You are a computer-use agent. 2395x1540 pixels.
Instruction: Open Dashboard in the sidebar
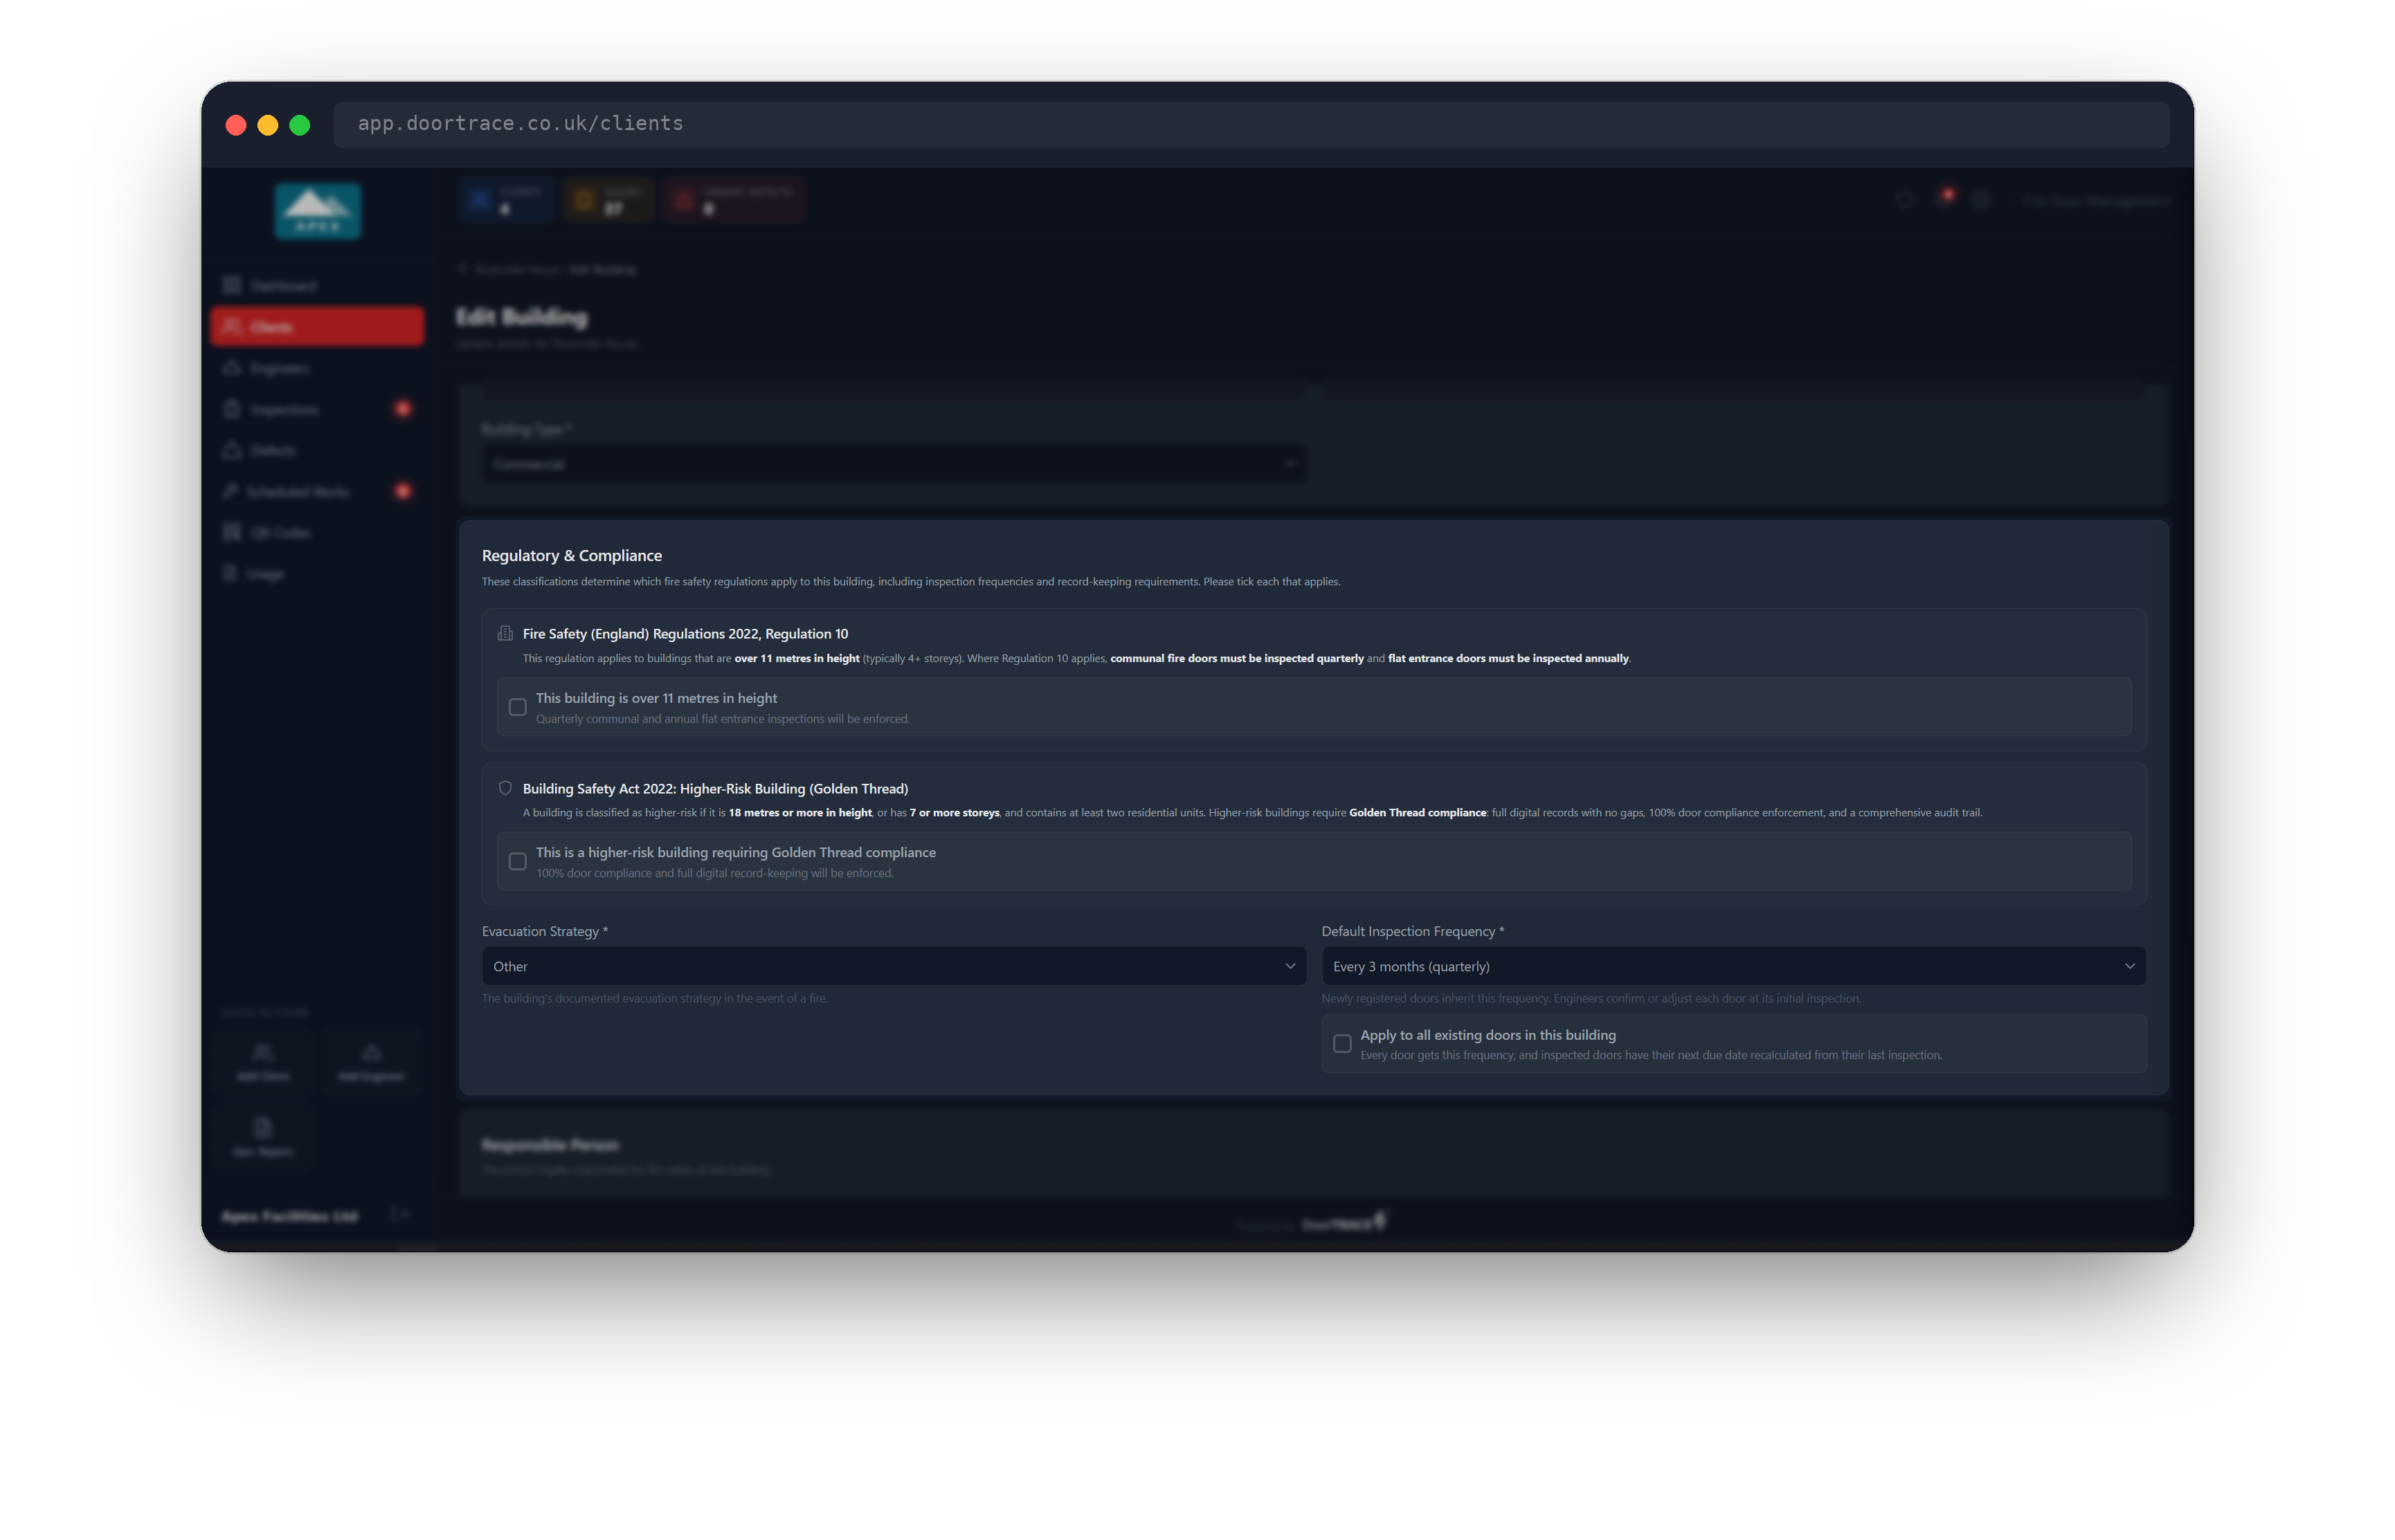(x=317, y=286)
